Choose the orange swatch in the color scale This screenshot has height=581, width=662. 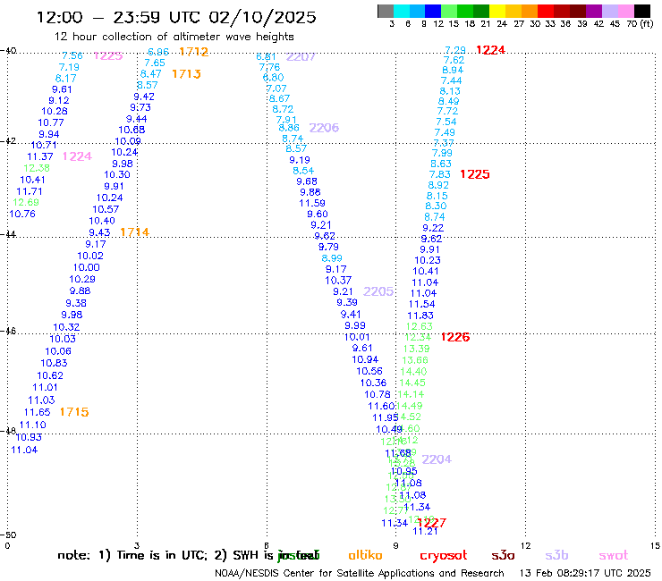click(530, 11)
